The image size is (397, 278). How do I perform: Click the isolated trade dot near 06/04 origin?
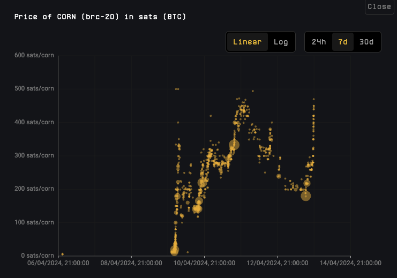click(x=62, y=254)
